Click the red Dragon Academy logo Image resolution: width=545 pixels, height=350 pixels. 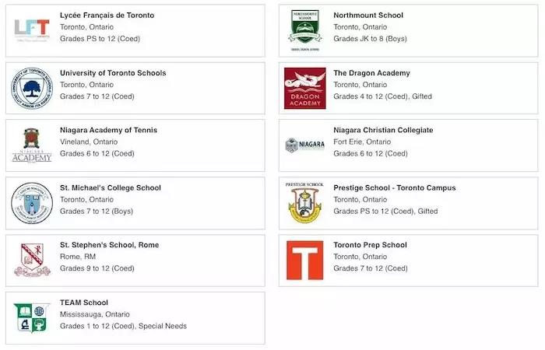305,88
